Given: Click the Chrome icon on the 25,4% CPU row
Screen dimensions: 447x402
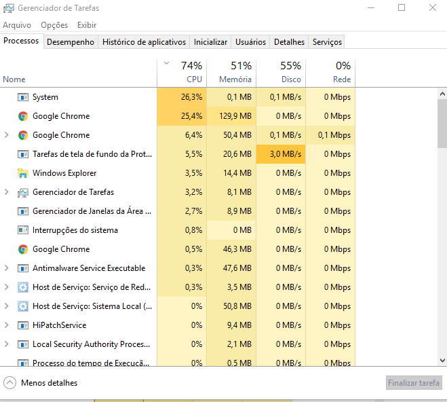Looking at the screenshot, I should pos(23,116).
